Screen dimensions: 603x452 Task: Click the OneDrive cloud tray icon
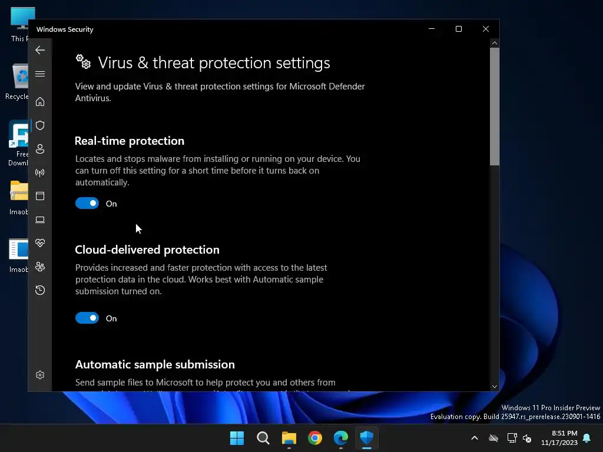click(493, 438)
